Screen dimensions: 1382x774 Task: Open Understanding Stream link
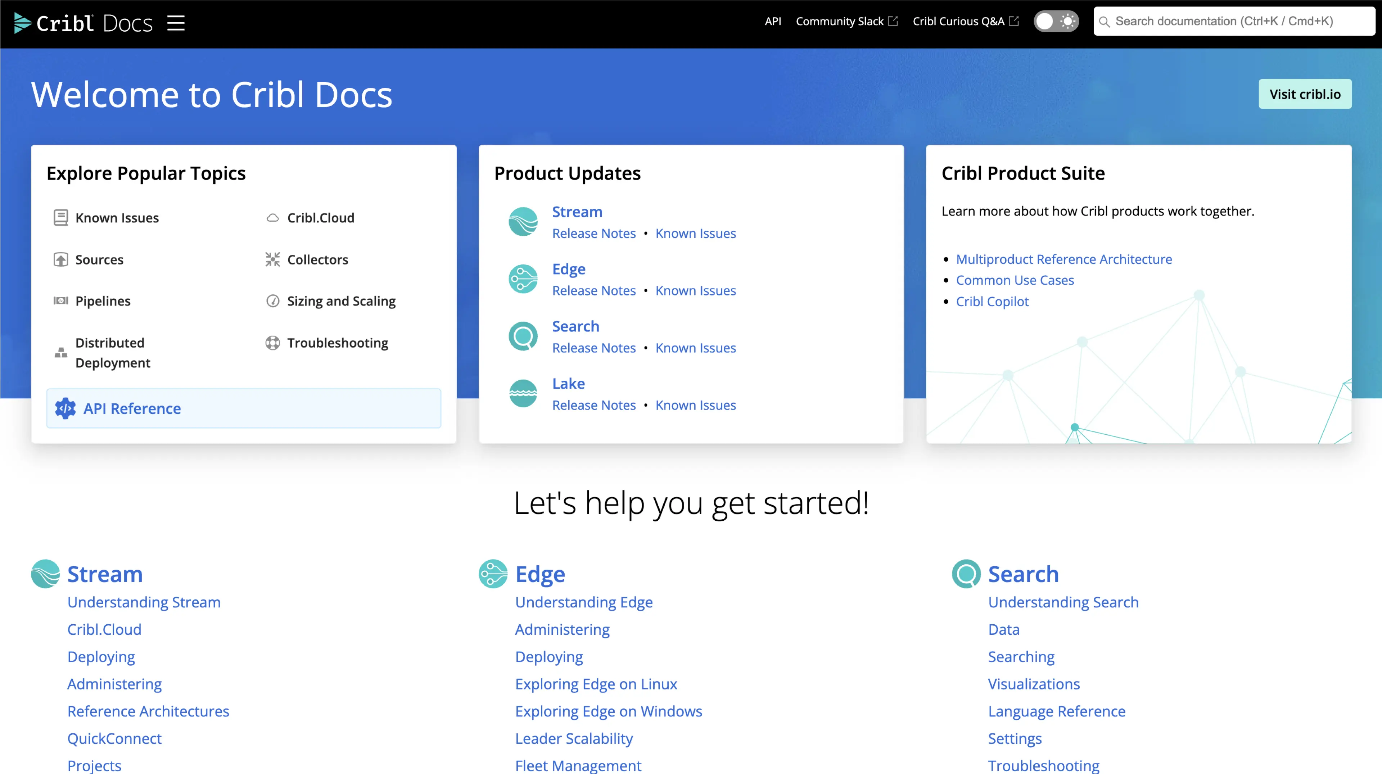[144, 602]
